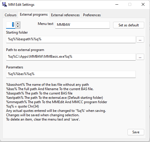Edit the Path to external program field
150x142 pixels.
click(x=71, y=57)
